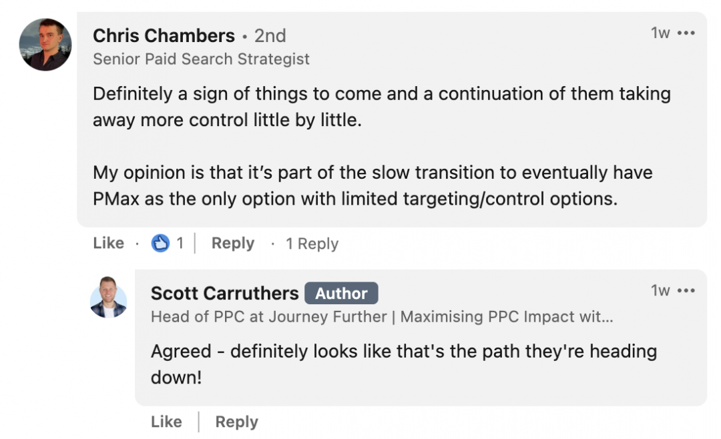Like Chris Chambers' comment
The width and height of the screenshot is (721, 439).
[x=109, y=243]
